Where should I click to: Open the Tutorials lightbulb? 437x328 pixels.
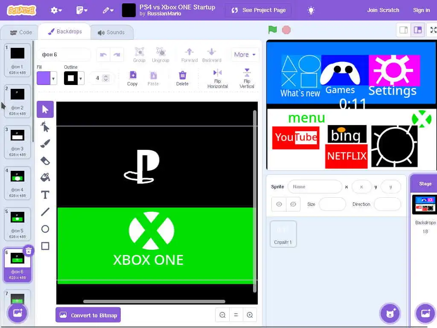tap(311, 10)
